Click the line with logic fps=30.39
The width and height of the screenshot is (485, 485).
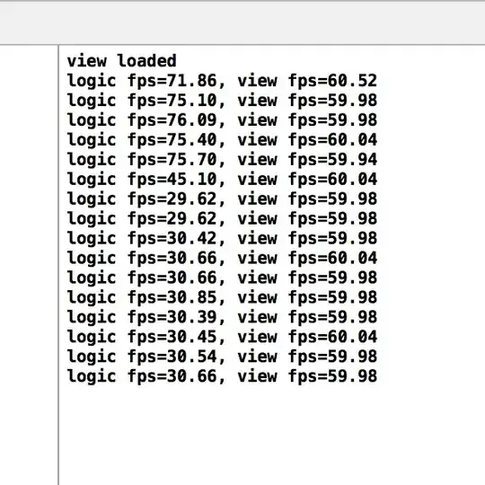pos(222,317)
